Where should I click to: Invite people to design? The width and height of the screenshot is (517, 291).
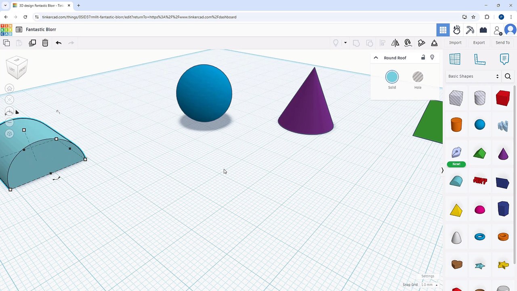pyautogui.click(x=498, y=30)
